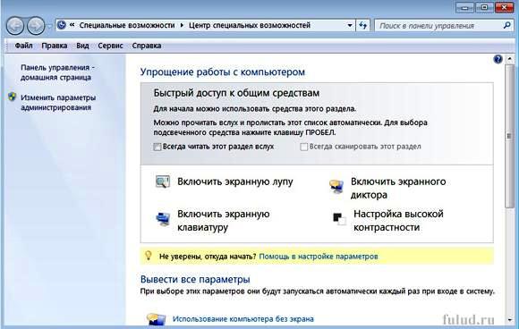The width and height of the screenshot is (519, 329).
Task: Click the maximize window button
Action: click(484, 8)
